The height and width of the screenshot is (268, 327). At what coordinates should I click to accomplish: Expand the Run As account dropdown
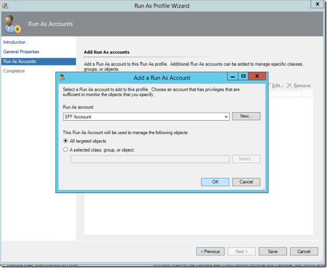[226, 117]
